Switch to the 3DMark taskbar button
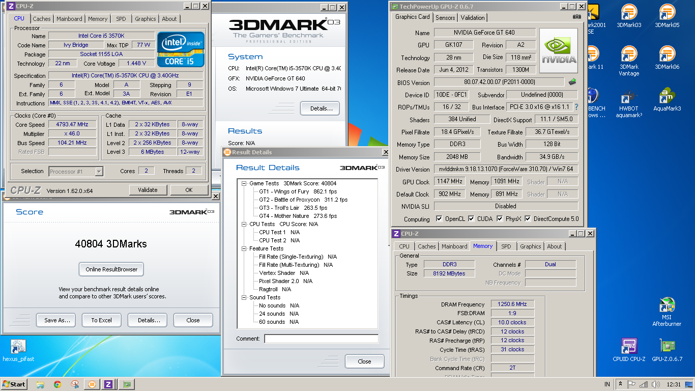Image resolution: width=695 pixels, height=391 pixels. (x=92, y=384)
